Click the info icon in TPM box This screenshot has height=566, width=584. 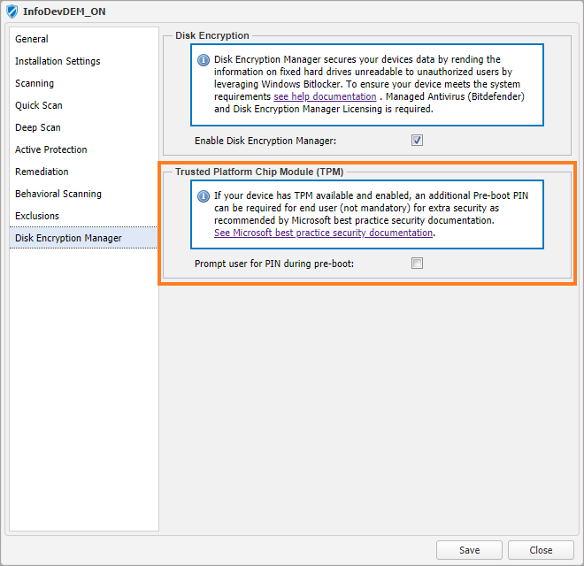[x=204, y=196]
